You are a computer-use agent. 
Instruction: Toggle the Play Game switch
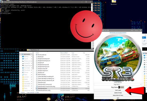point(121,87)
